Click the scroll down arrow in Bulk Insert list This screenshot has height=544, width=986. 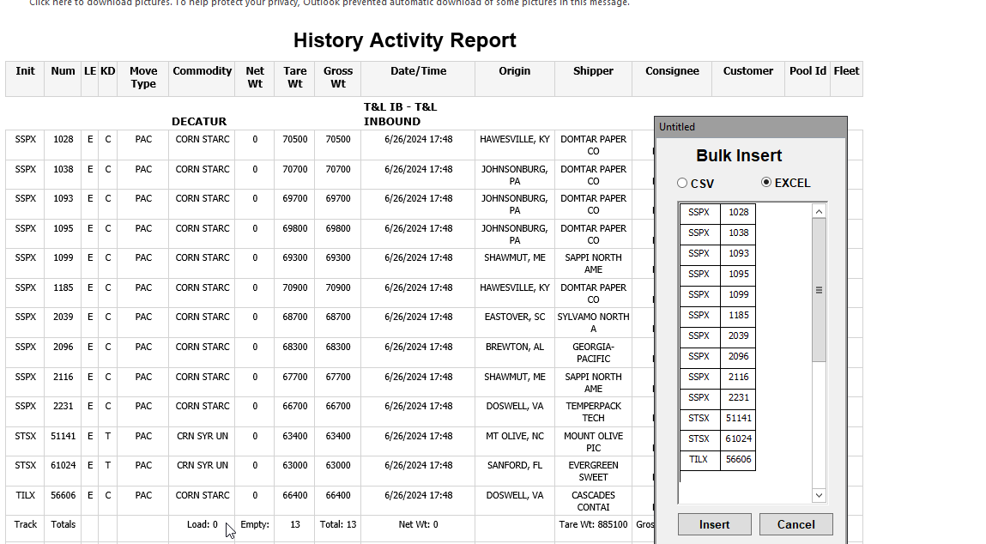point(819,496)
